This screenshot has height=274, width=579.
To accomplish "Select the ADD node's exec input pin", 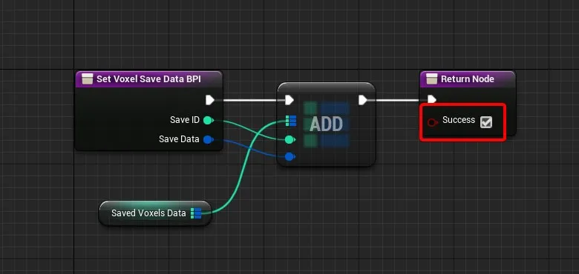I will click(289, 100).
